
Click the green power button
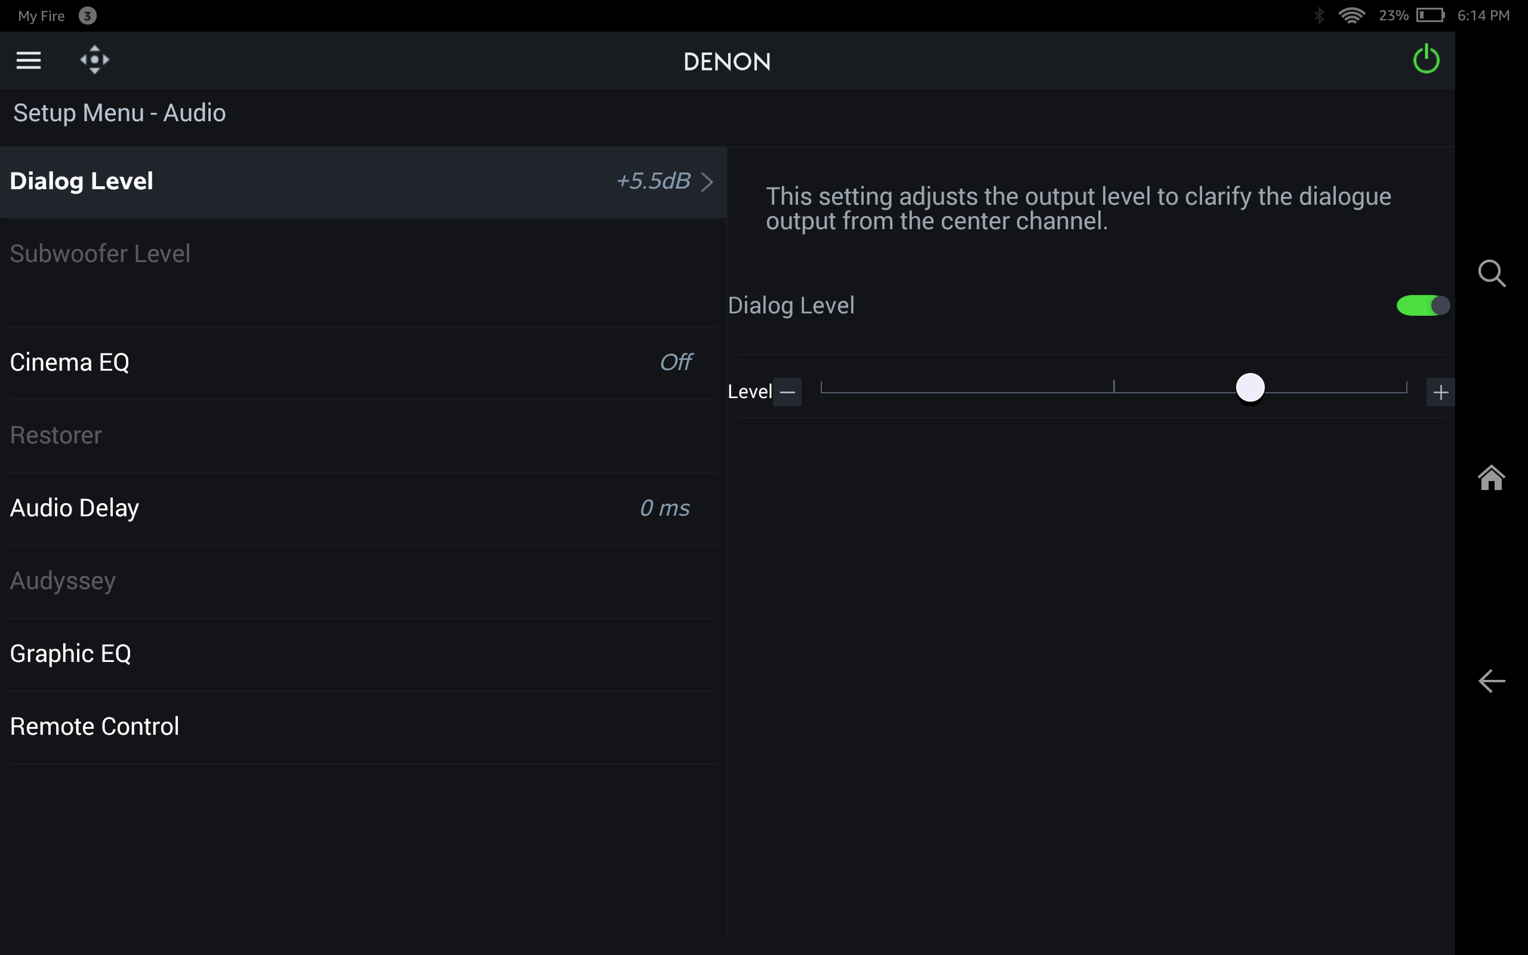(x=1427, y=58)
